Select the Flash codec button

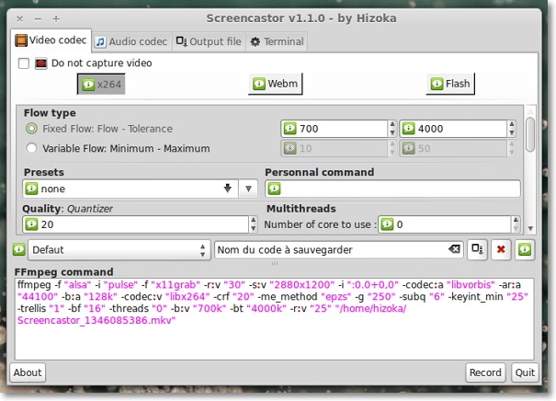[x=450, y=84]
